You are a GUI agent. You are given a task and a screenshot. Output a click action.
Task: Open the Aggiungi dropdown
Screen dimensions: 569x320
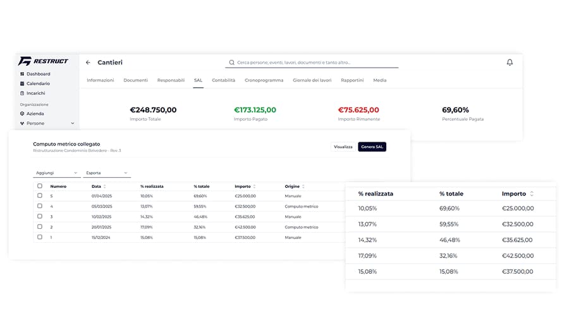pyautogui.click(x=57, y=173)
